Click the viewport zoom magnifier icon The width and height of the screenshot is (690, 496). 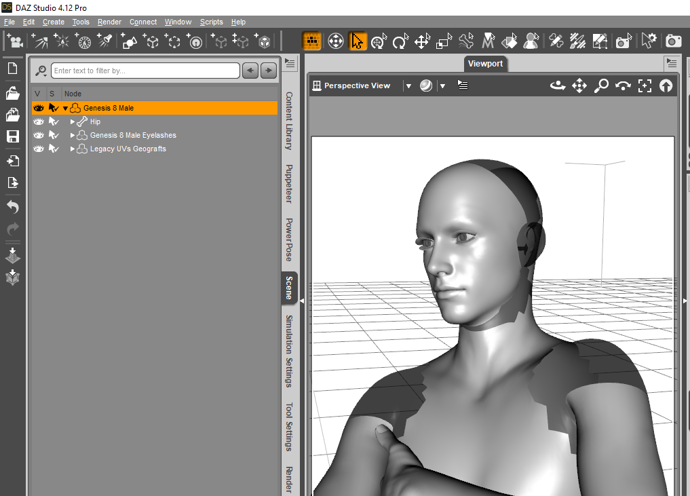[601, 85]
